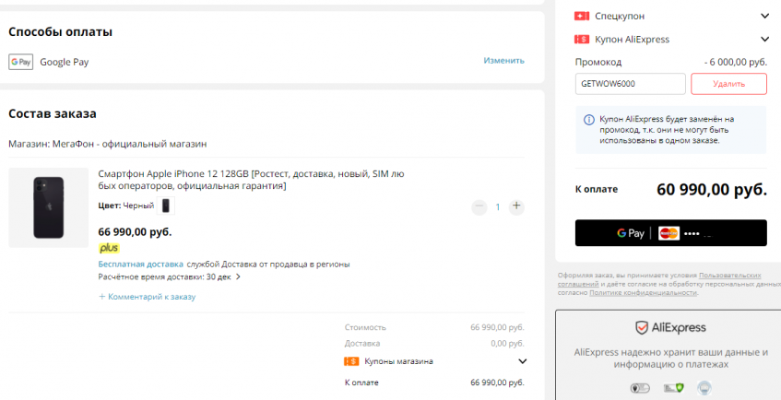Open the iPhone 12 product thumbnail
The height and width of the screenshot is (400, 781).
pyautogui.click(x=48, y=207)
